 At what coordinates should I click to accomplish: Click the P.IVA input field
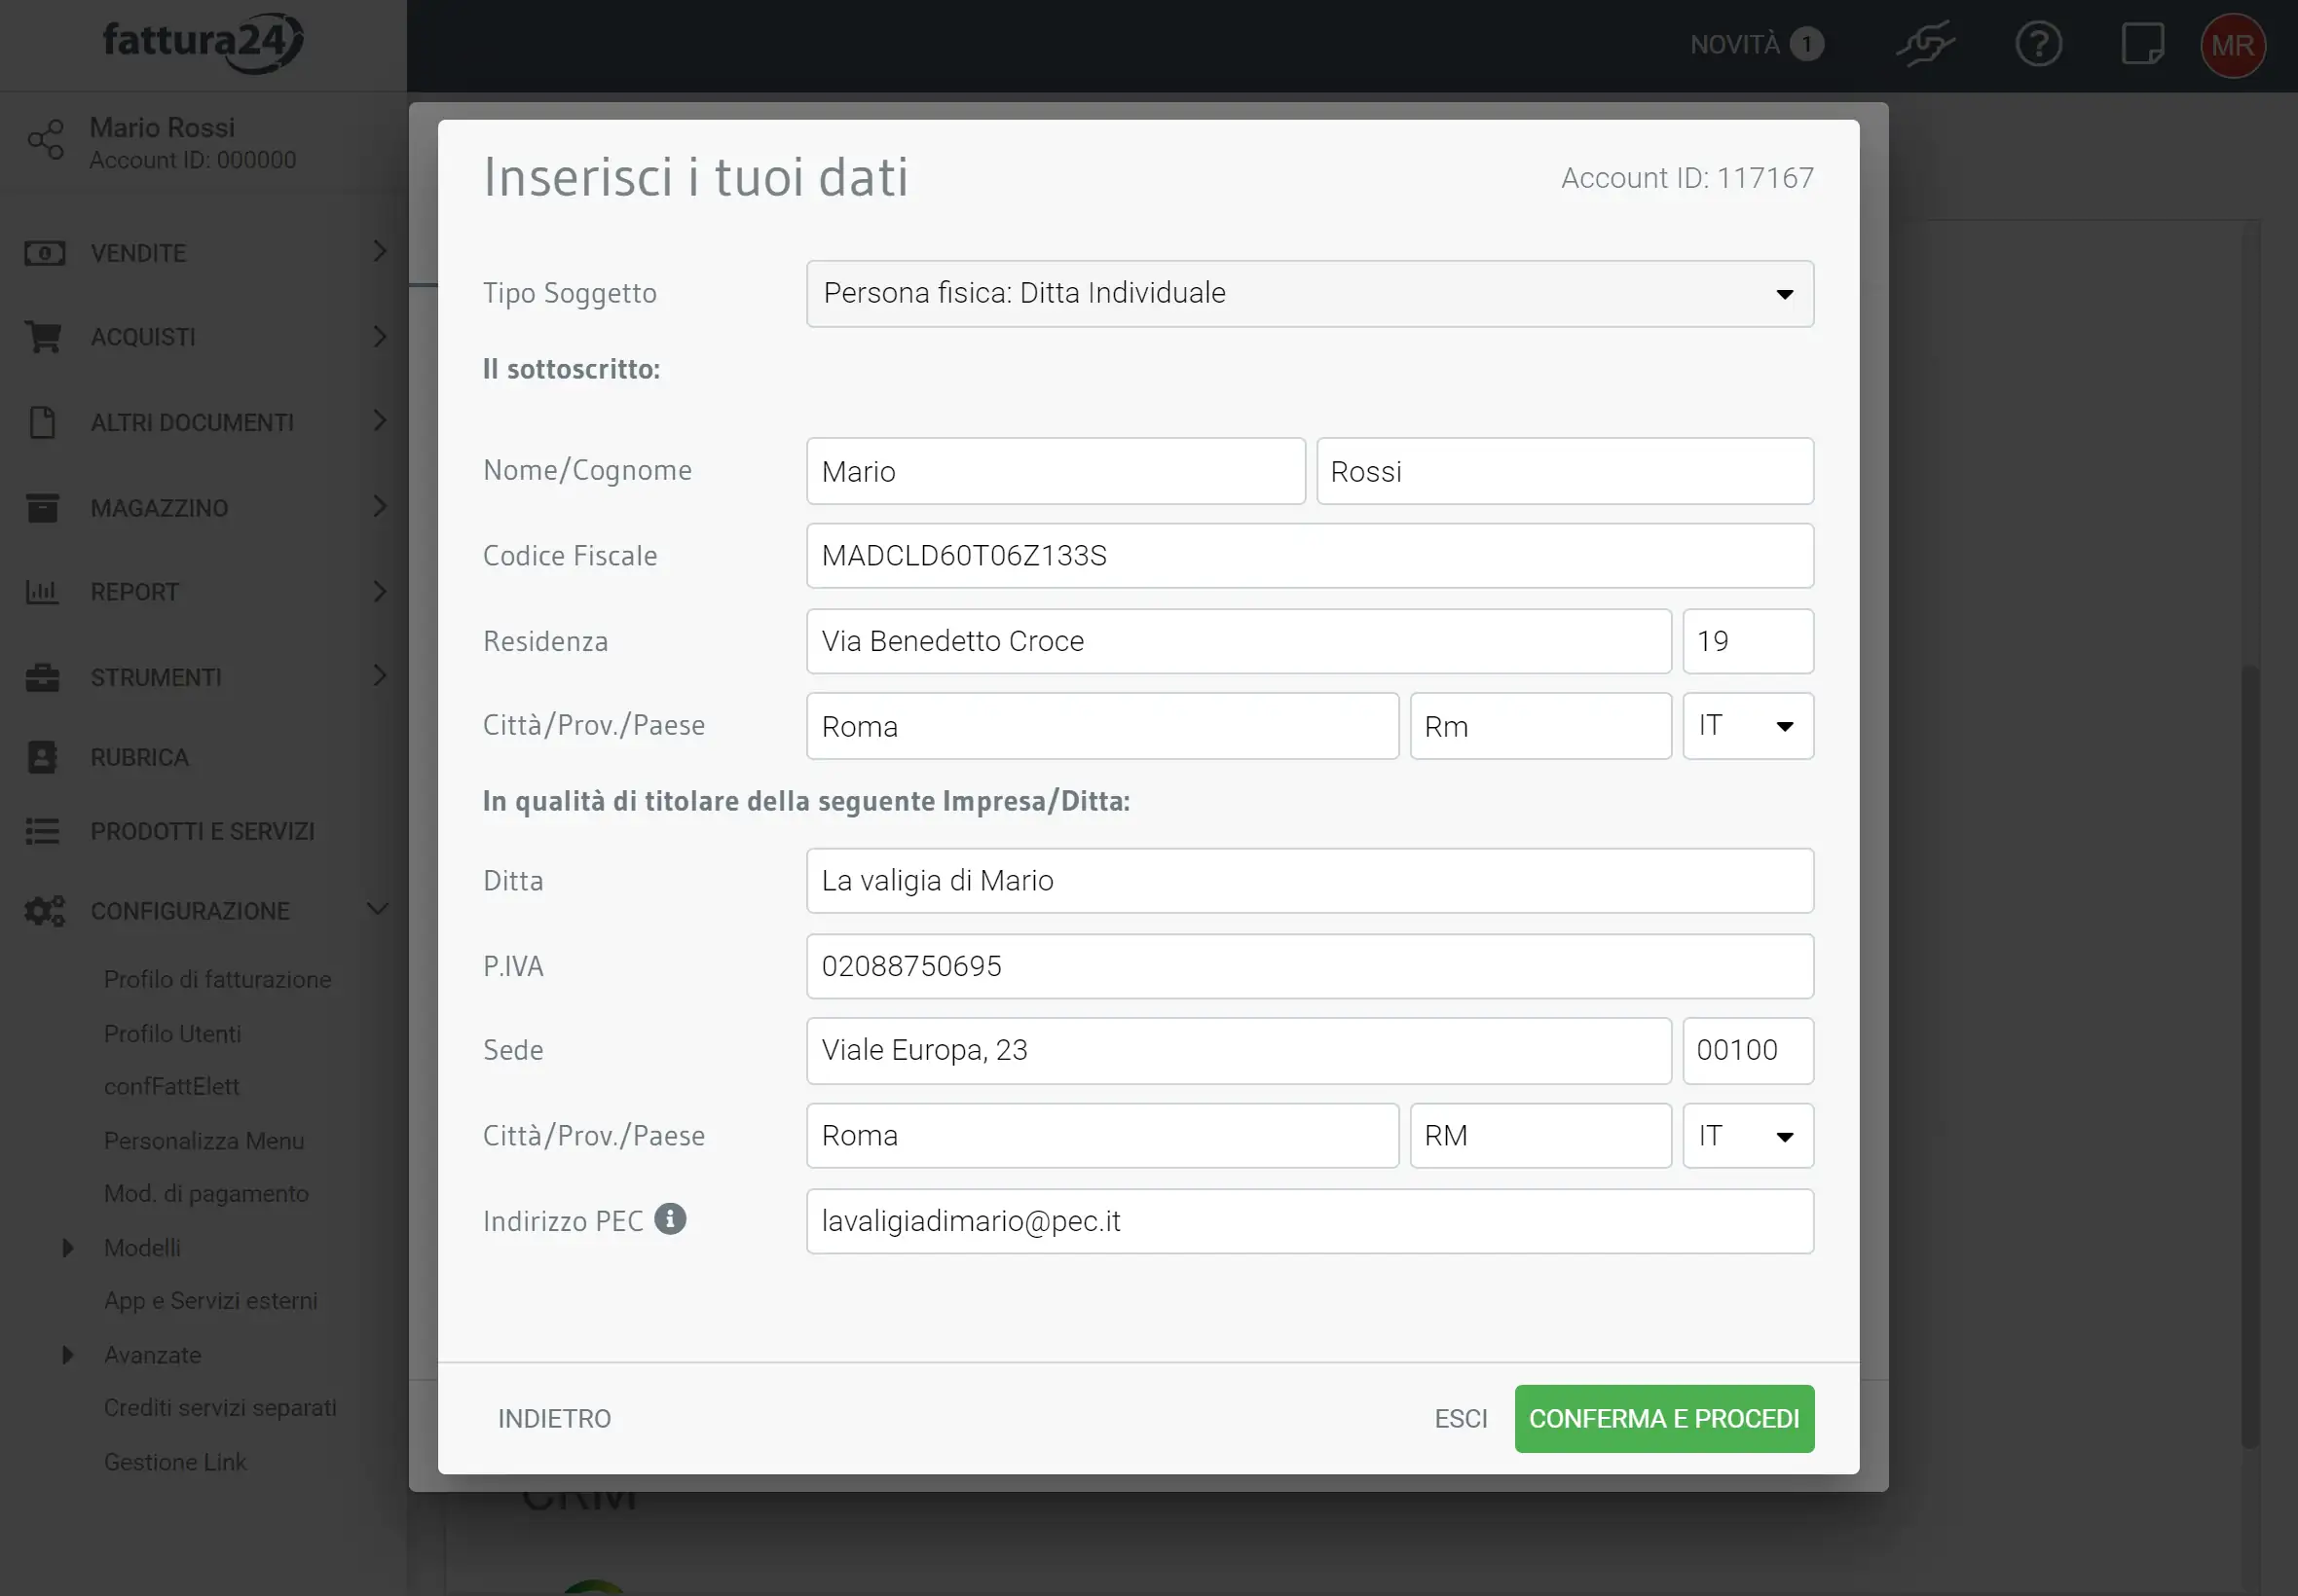1310,966
